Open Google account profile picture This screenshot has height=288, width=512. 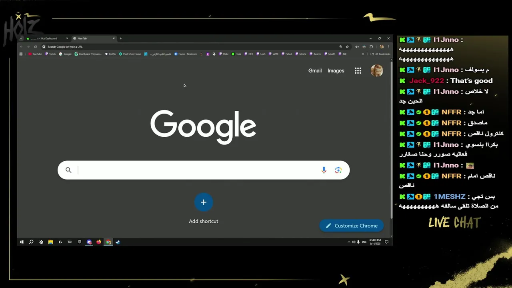click(377, 71)
